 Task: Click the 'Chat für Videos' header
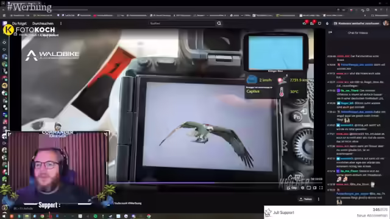click(x=358, y=32)
